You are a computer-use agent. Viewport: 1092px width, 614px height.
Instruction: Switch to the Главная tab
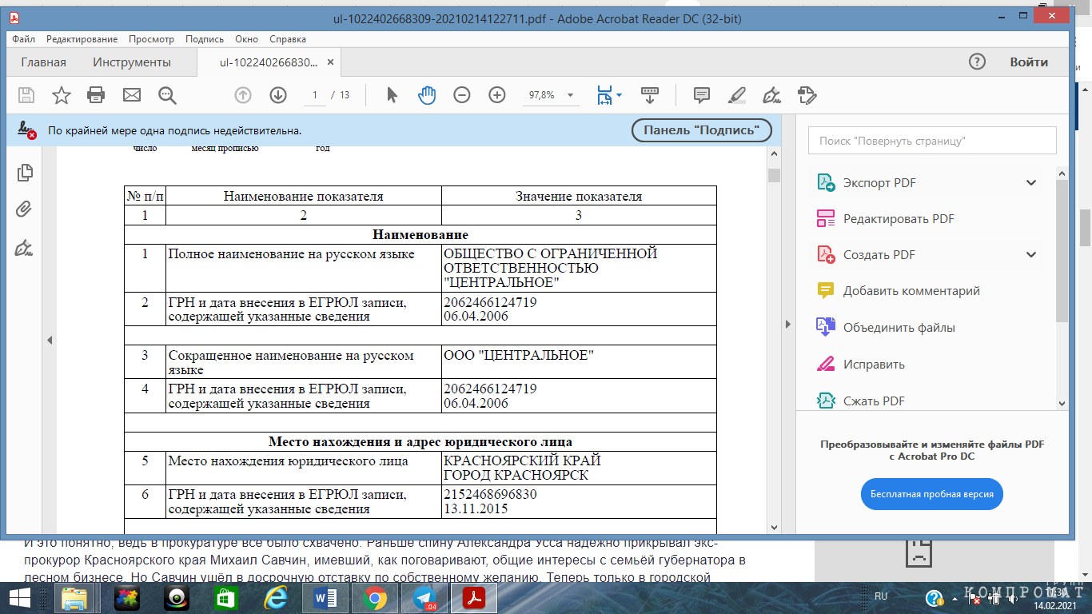pyautogui.click(x=44, y=62)
